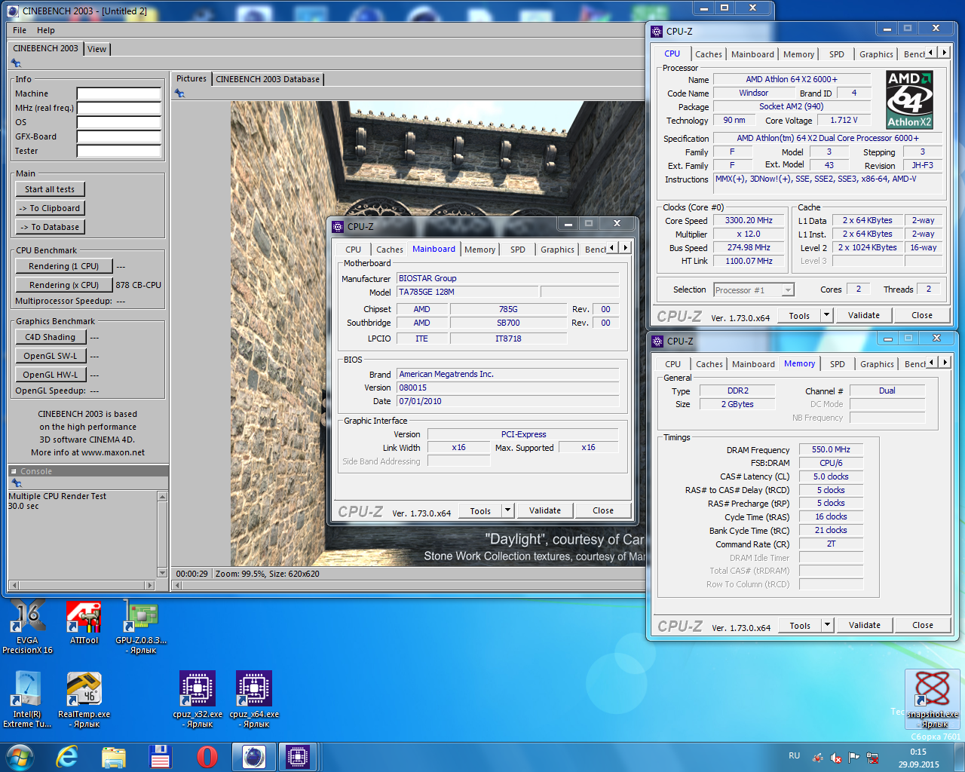
Task: Click CINEBENCH title bar application icon
Action: point(14,11)
